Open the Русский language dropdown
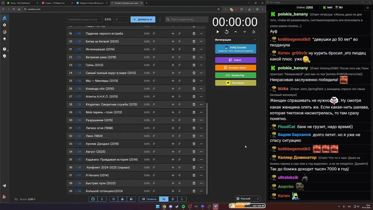This screenshot has width=373, height=210. (248, 199)
